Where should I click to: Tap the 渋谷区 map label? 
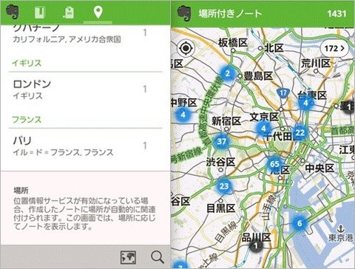[x=221, y=162]
